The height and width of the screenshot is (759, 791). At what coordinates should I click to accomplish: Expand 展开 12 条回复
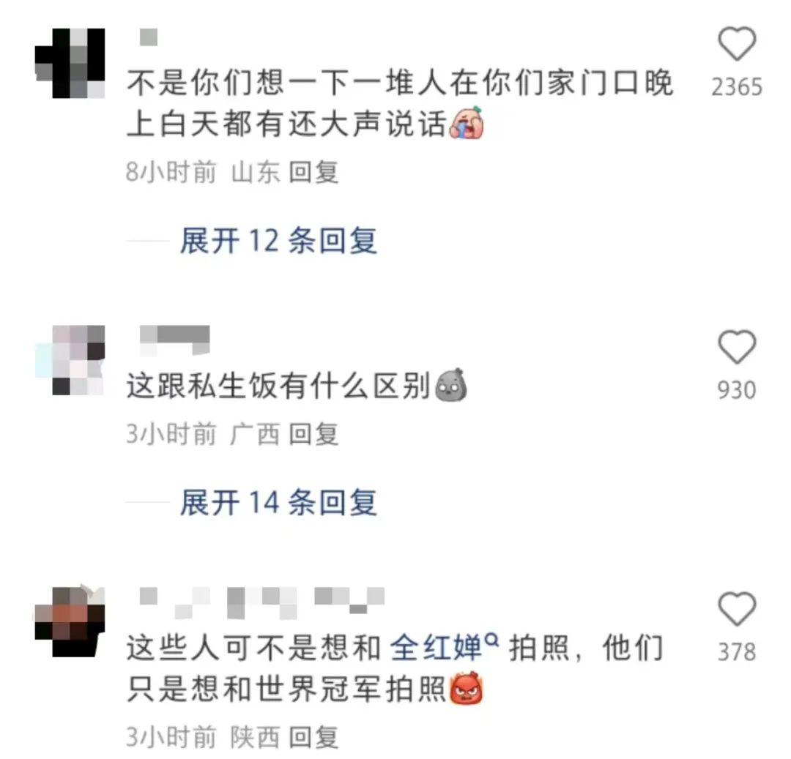point(278,240)
